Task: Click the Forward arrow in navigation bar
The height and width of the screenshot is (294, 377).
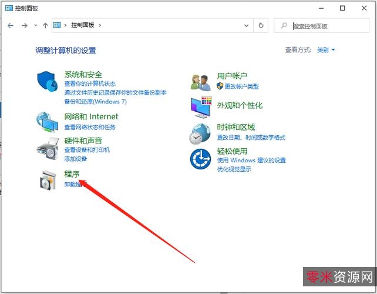Action: [25, 25]
